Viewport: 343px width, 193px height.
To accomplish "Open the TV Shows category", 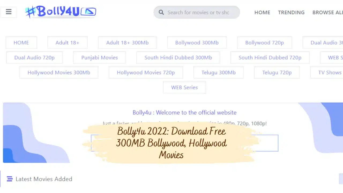I will coord(327,72).
